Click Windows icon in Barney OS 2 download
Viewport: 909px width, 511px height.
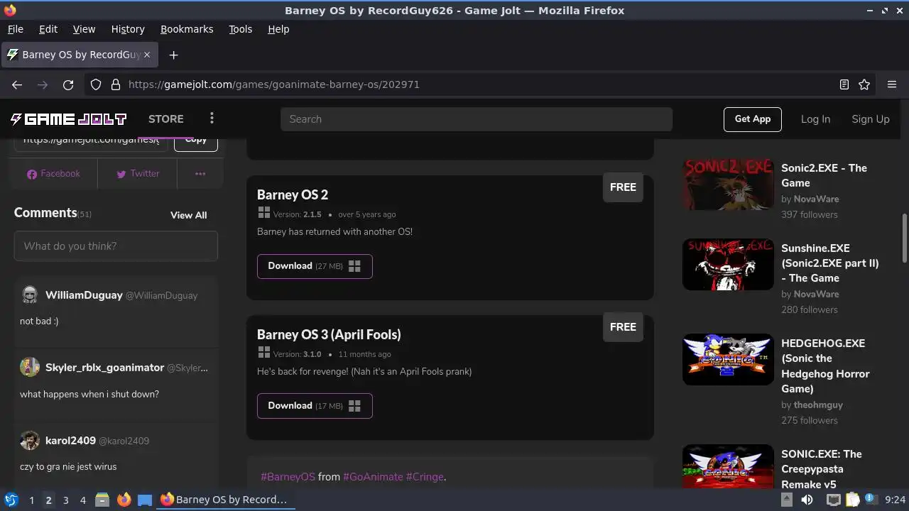[x=354, y=266]
